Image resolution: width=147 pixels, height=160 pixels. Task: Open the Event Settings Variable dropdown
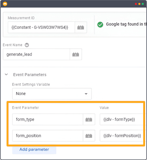coord(52,94)
